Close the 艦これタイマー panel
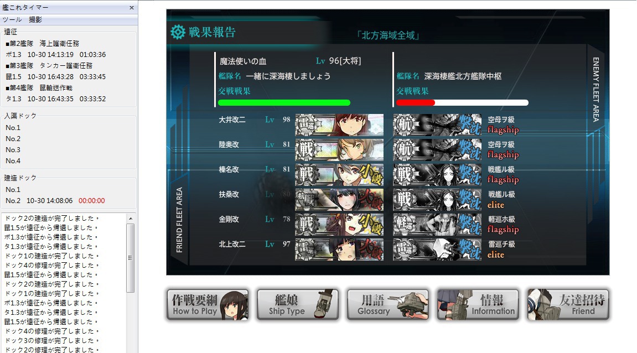The width and height of the screenshot is (637, 353). pos(132,7)
